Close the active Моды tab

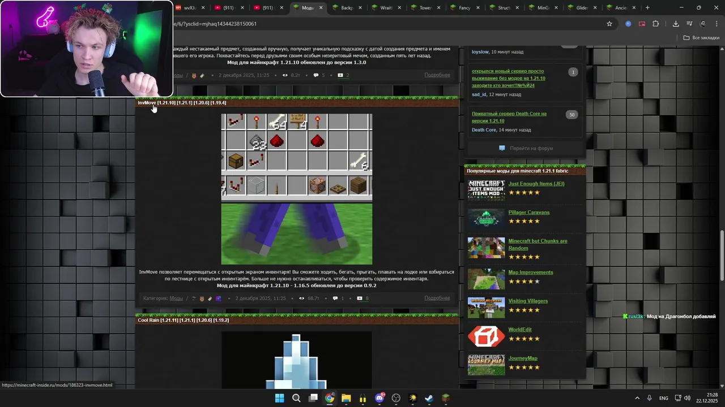click(x=322, y=8)
